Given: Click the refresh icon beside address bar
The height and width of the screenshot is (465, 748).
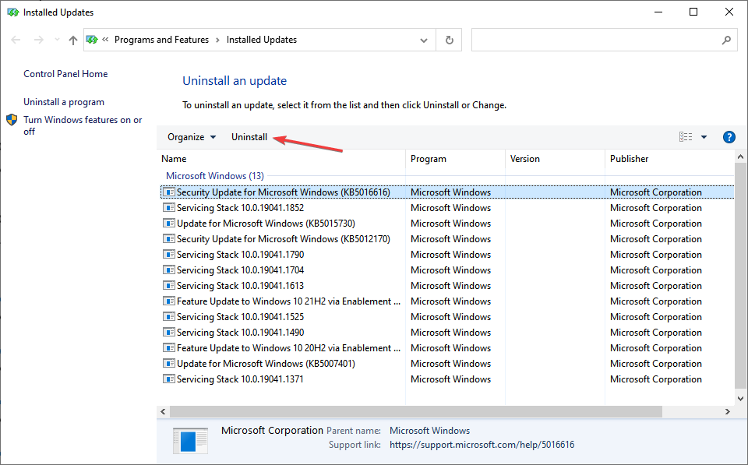Looking at the screenshot, I should pyautogui.click(x=449, y=40).
